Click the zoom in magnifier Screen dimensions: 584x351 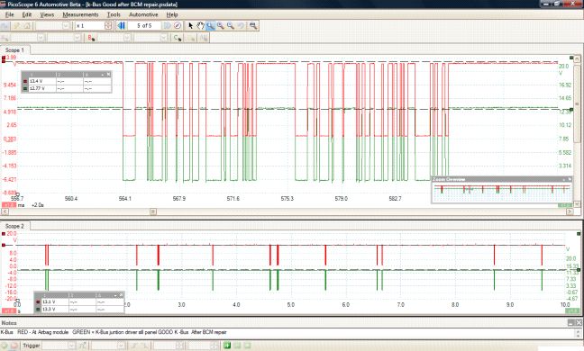pyautogui.click(x=221, y=26)
